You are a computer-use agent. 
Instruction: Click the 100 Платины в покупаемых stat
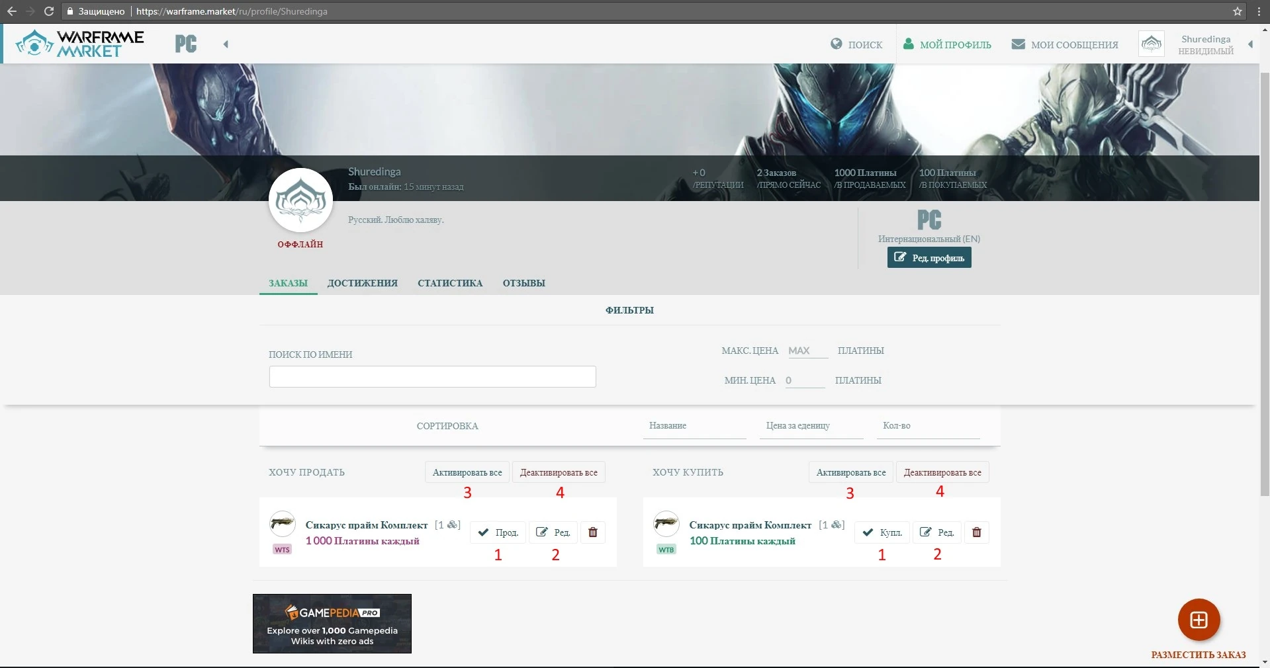(953, 179)
